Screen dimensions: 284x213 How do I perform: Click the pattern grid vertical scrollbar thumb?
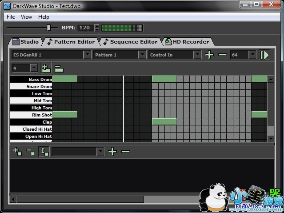pyautogui.click(x=271, y=104)
